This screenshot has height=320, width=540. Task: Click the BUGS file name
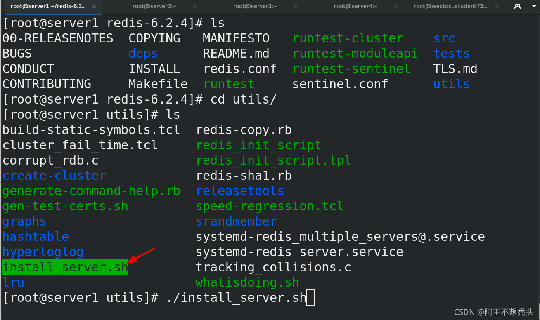[17, 54]
